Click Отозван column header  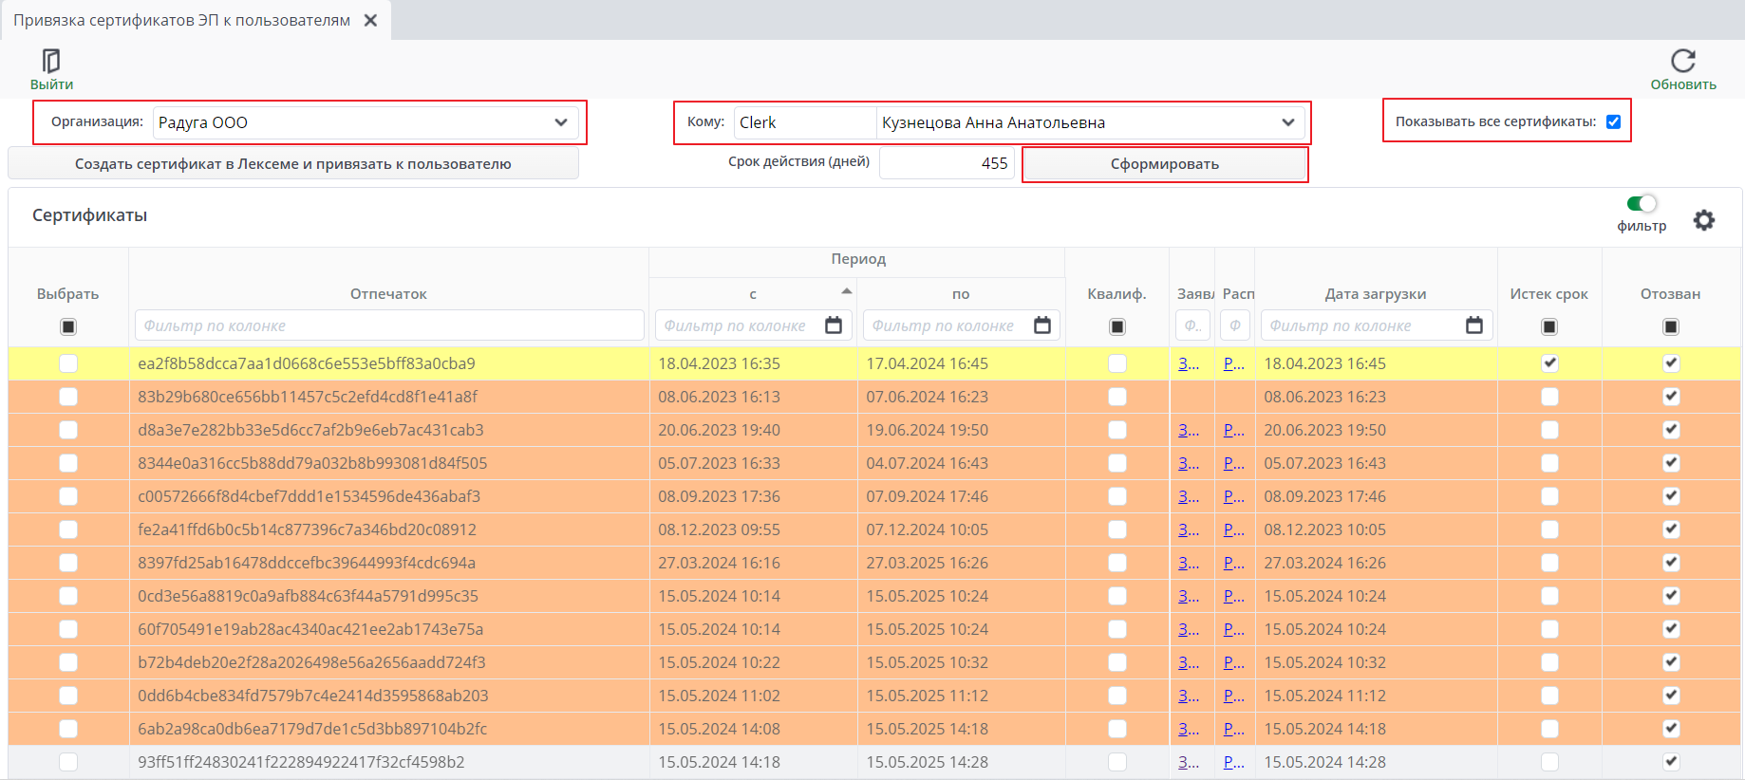pos(1671,294)
